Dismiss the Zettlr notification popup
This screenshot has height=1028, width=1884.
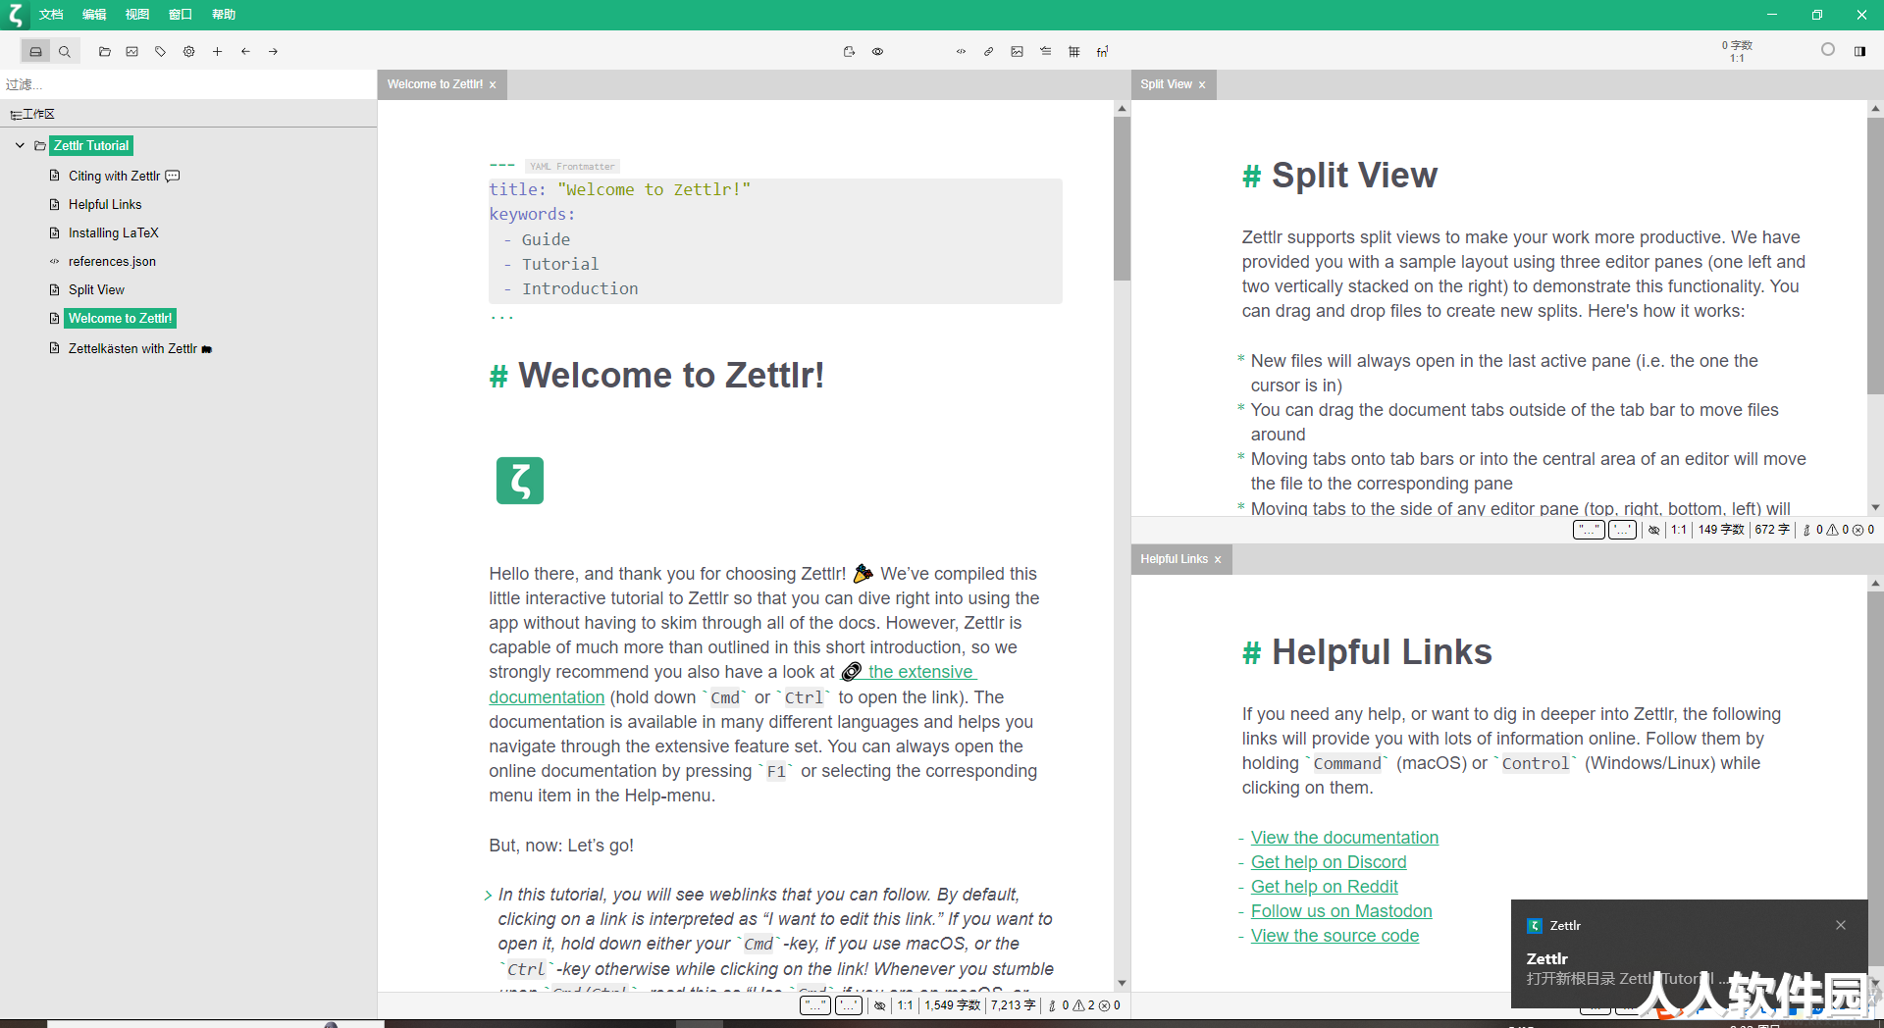tap(1841, 925)
